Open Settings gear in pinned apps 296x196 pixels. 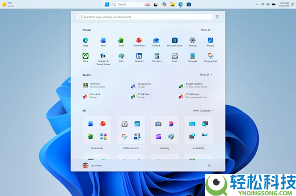click(192, 42)
